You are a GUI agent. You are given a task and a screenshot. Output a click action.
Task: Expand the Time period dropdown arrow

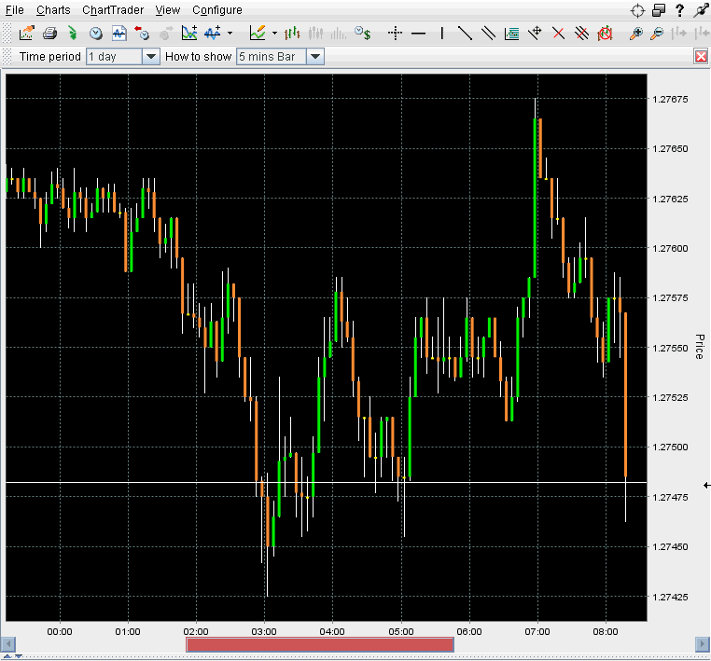click(151, 57)
